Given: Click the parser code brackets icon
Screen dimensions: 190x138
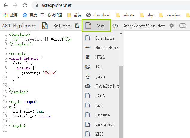Looking at the screenshot, I should [115, 26].
